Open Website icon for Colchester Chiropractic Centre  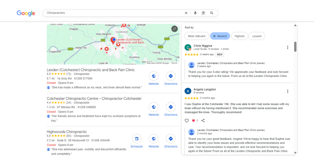(153, 107)
